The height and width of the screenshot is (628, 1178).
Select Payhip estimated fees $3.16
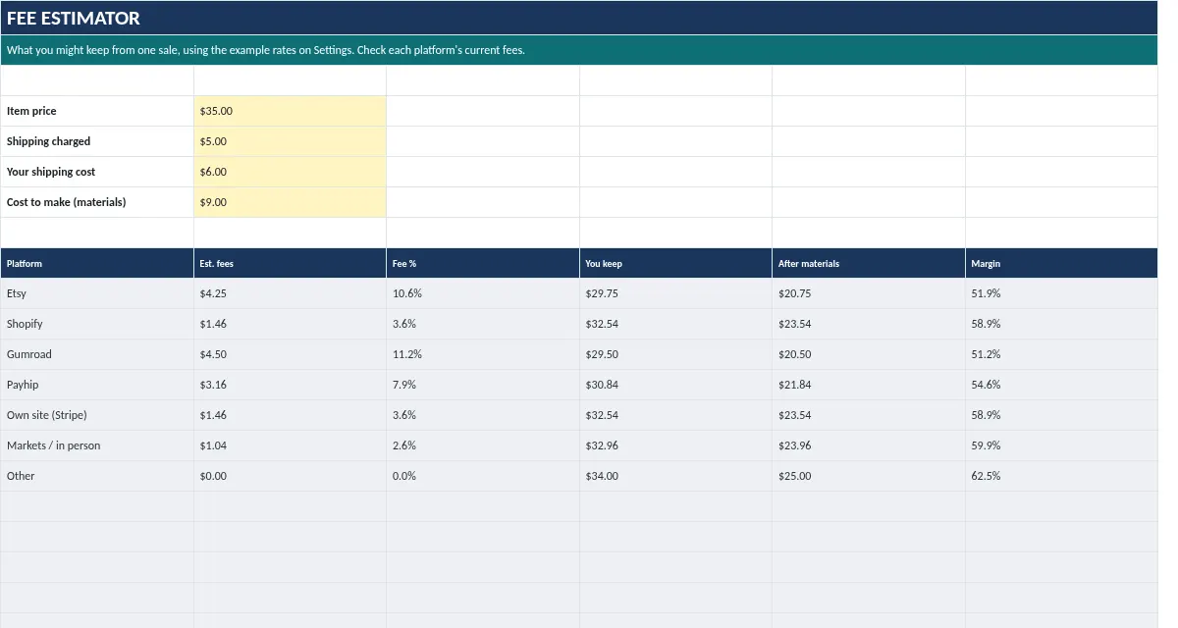[x=290, y=385]
